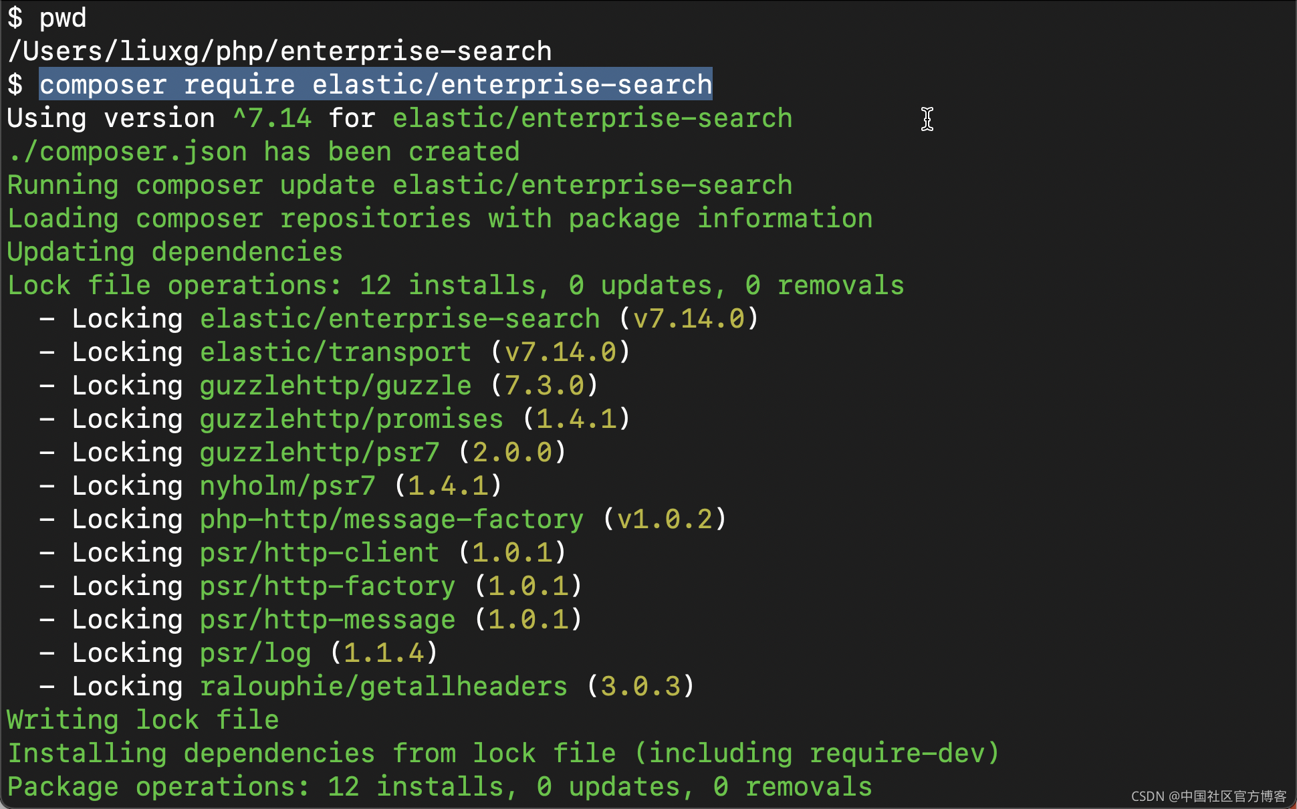The width and height of the screenshot is (1297, 809).
Task: Click the 'elastic/enterprise-search' package in the Locking list
Action: pos(400,319)
